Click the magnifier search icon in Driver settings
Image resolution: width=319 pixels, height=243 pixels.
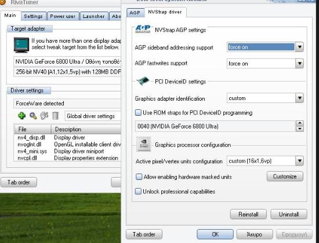click(x=33, y=116)
